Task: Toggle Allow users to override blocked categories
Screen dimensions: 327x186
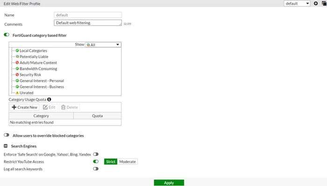Action: coord(7,135)
